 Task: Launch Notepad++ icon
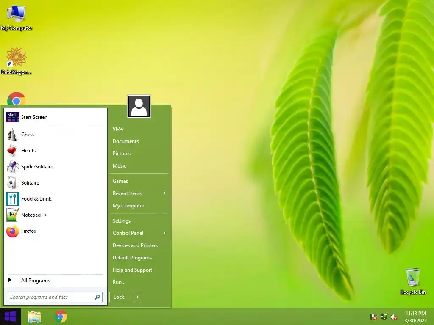(x=12, y=215)
